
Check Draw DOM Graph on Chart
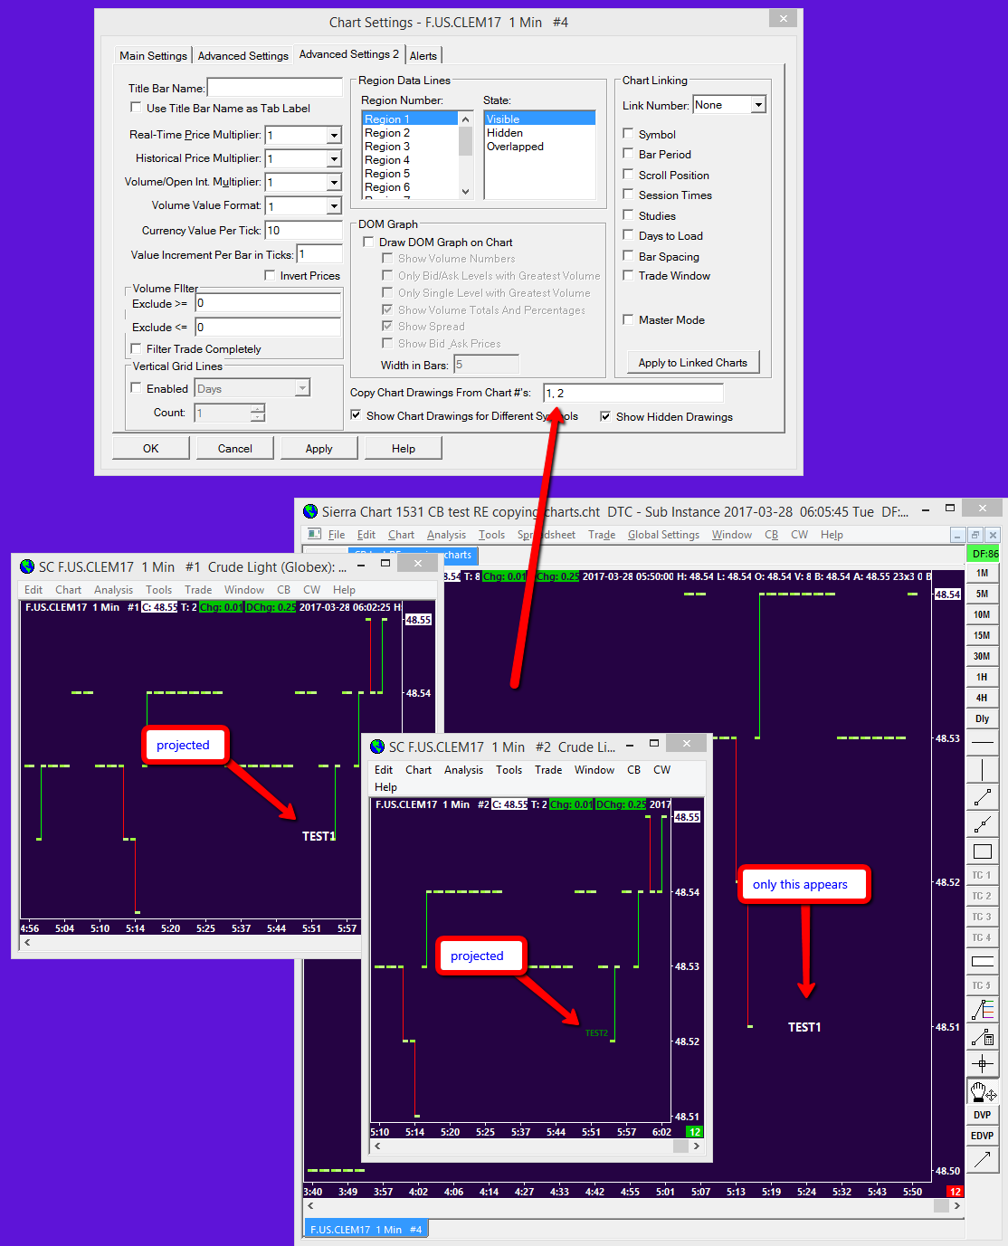tap(368, 242)
